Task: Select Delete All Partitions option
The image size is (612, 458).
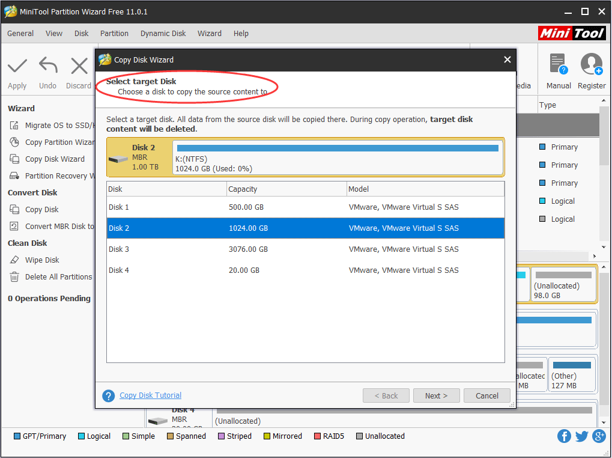Action: (51, 277)
